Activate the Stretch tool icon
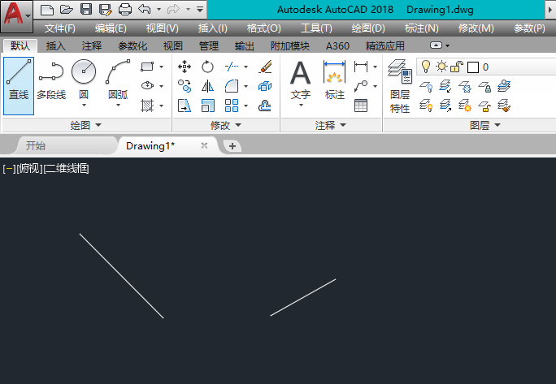Image resolution: width=556 pixels, height=384 pixels. [185, 106]
